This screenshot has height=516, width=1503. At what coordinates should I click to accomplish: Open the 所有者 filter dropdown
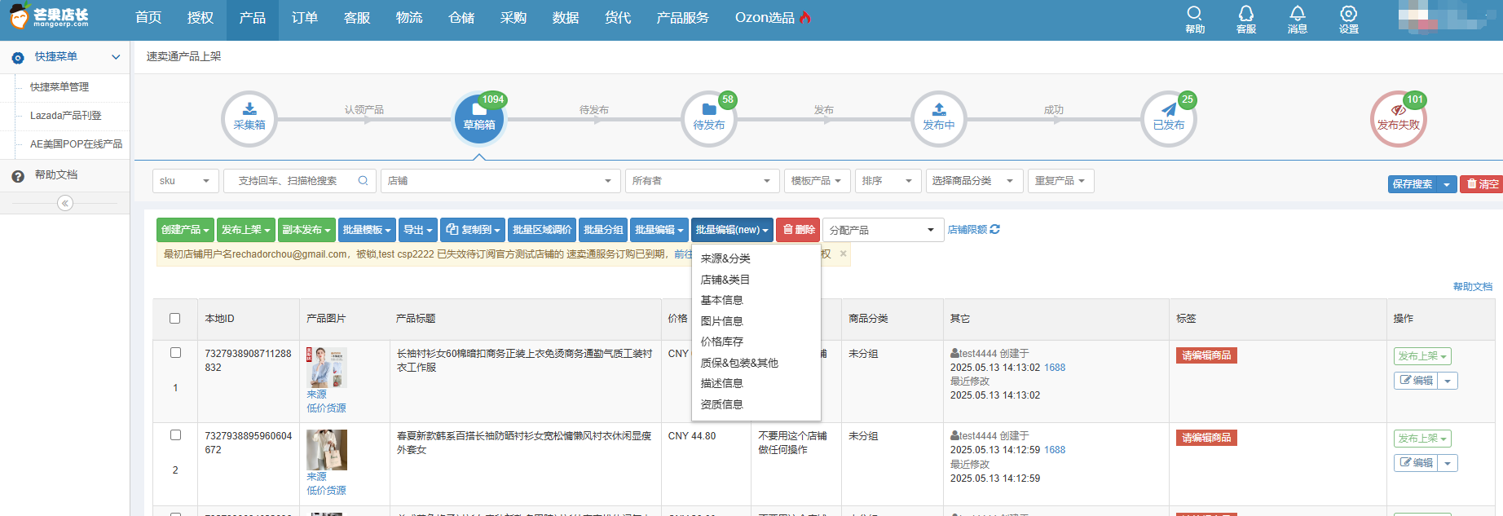pyautogui.click(x=702, y=181)
